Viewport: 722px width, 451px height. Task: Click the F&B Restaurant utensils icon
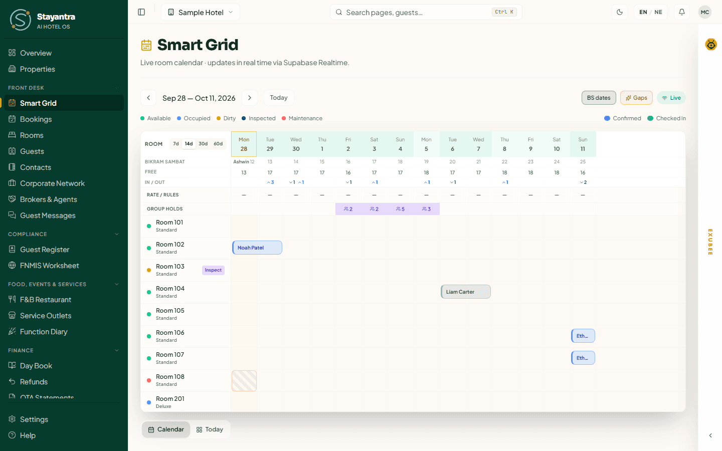click(x=12, y=299)
